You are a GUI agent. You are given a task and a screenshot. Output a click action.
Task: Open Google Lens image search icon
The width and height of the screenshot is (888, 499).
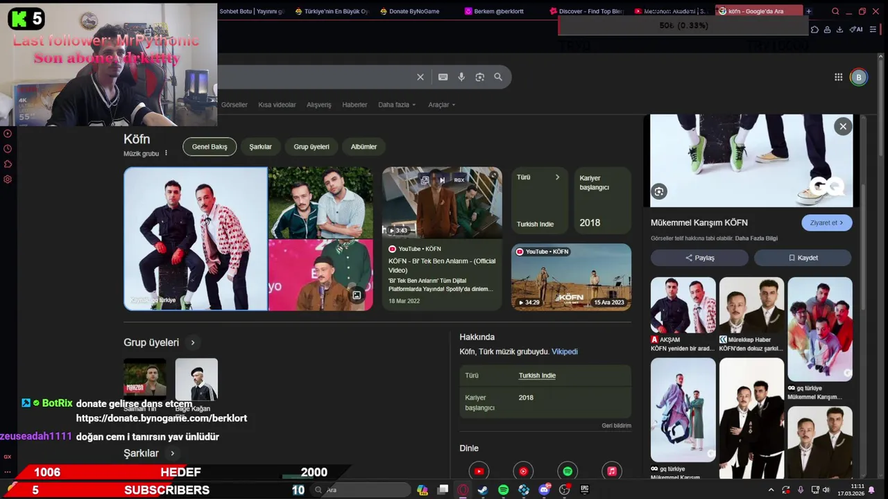click(x=479, y=77)
